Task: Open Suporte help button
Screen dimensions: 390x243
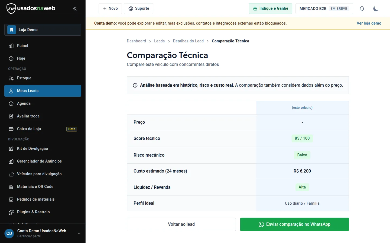Action: tap(139, 9)
